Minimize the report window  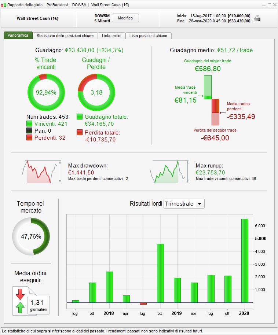point(264,5)
